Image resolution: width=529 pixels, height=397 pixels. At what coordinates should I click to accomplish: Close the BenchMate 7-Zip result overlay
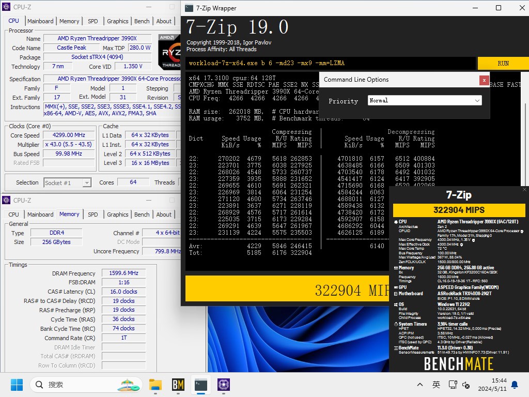click(x=524, y=190)
